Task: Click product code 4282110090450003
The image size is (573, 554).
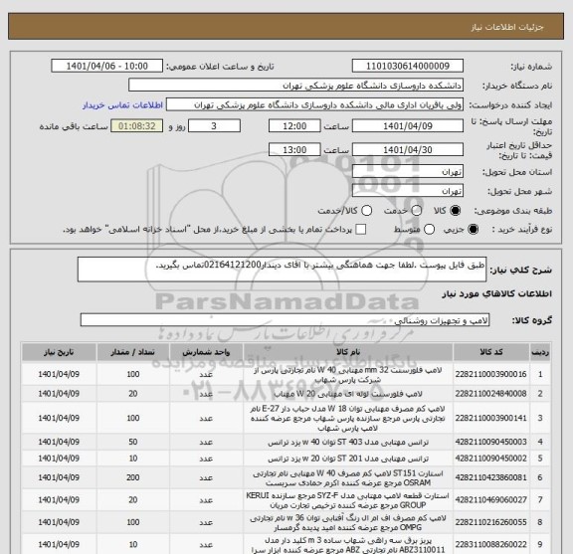Action: (490, 443)
